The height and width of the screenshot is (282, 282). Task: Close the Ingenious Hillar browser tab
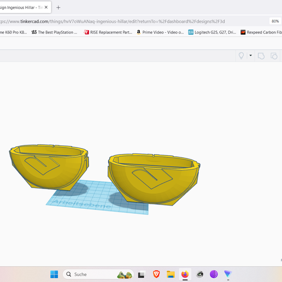46,7
